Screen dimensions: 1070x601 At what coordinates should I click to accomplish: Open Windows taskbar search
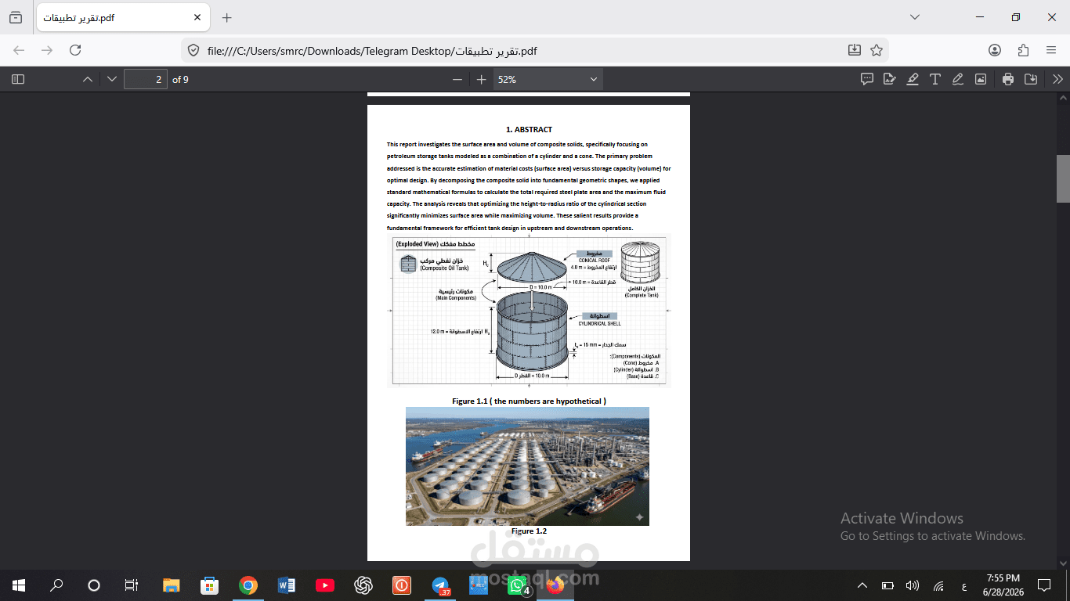coord(56,585)
